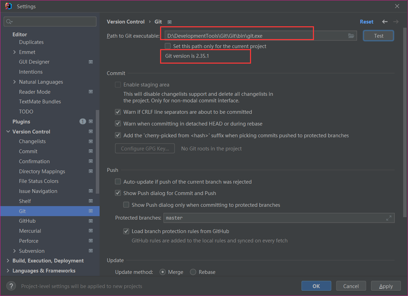Click the project-level icon beside Version Control tree item
Screen dimensions: 408x296
[x=91, y=131]
